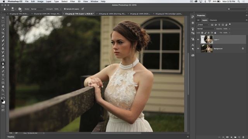The height and width of the screenshot is (139, 248).
Task: Filter layers by smart object
Action: 226,25
